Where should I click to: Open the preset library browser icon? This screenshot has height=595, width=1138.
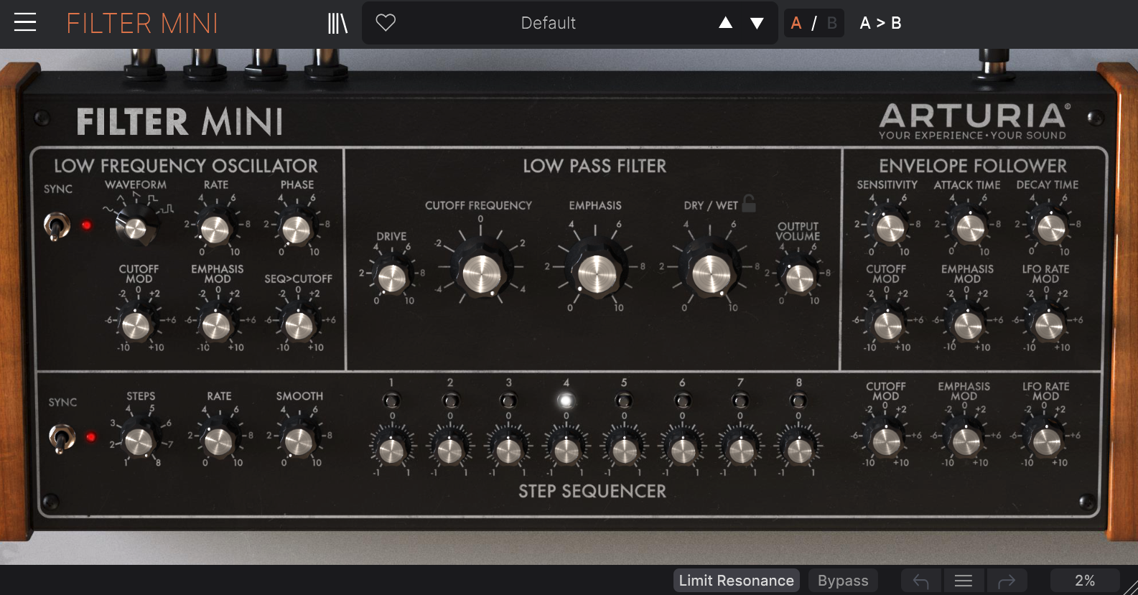point(337,23)
